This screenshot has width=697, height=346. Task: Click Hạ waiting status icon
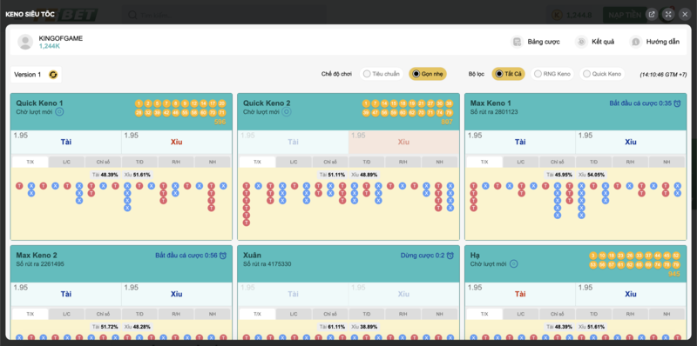click(x=513, y=264)
